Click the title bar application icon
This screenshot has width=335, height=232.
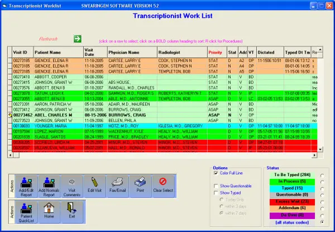pos(4,6)
